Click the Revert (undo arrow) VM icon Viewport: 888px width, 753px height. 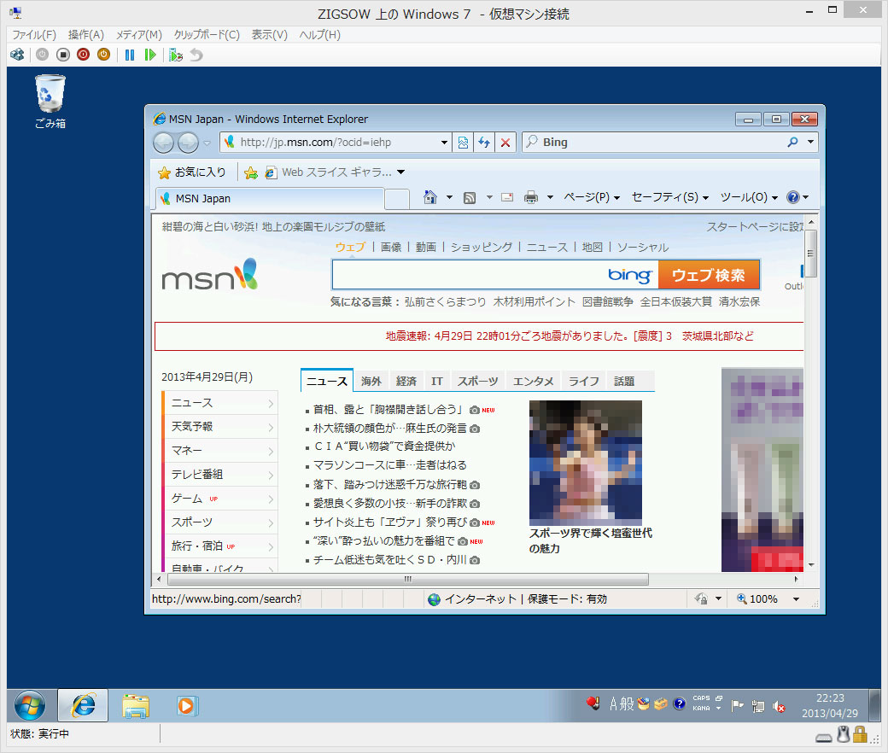click(x=196, y=55)
